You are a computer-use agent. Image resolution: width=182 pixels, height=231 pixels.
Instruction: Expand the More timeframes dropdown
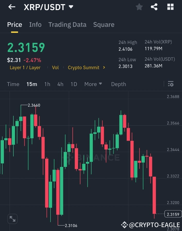point(93,84)
